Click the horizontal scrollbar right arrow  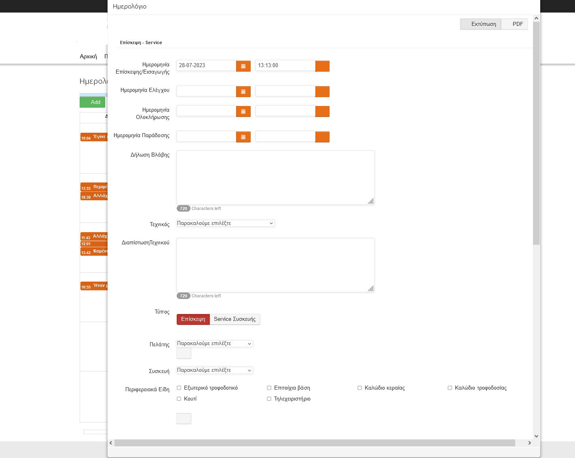tap(529, 443)
